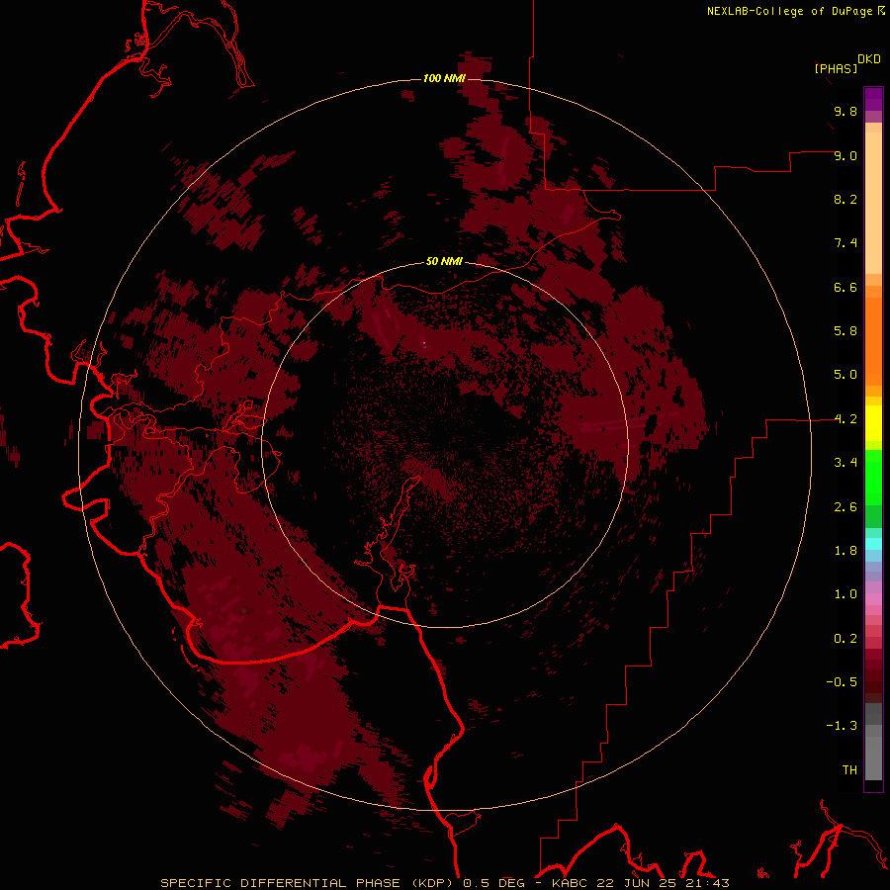Screen dimensions: 890x890
Task: Click the pink color scale segment
Action: (x=873, y=599)
